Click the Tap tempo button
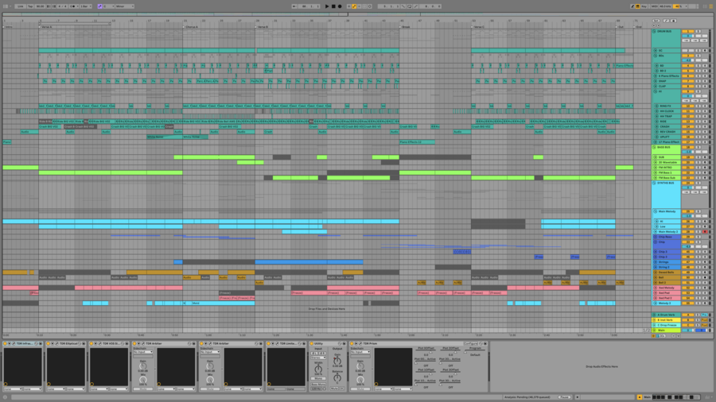The width and height of the screenshot is (716, 402). click(30, 6)
